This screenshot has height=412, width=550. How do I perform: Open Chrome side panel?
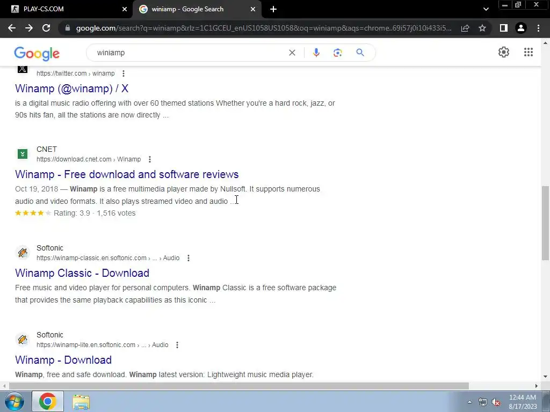(x=504, y=28)
